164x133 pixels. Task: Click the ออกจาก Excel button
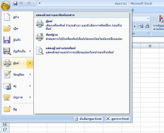tap(118, 119)
